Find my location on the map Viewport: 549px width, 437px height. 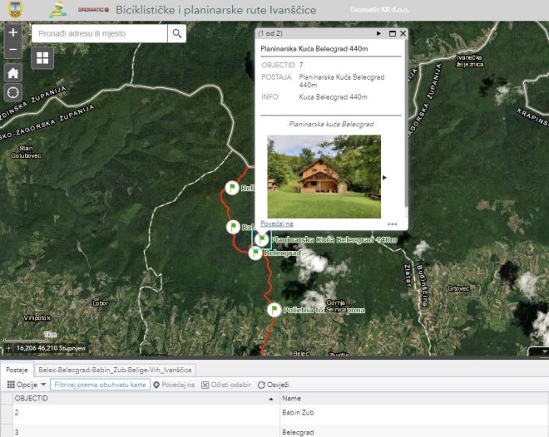click(13, 92)
